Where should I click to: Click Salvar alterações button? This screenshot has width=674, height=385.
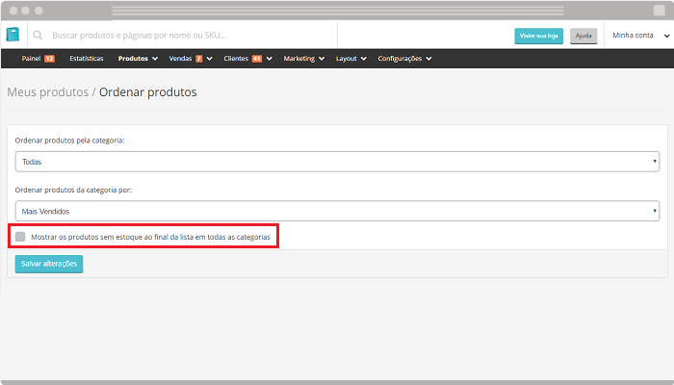(49, 264)
